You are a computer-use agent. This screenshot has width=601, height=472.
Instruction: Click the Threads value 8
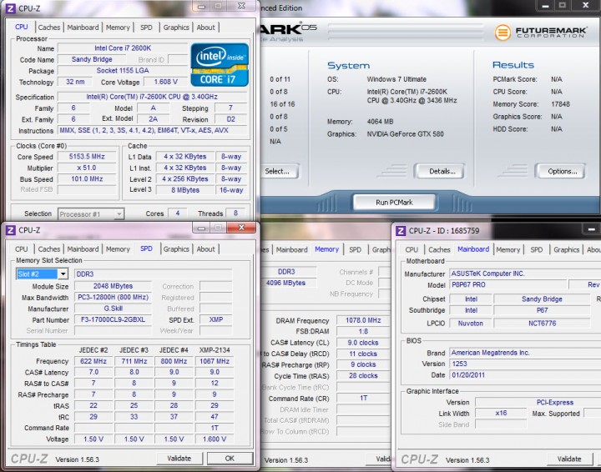point(235,213)
